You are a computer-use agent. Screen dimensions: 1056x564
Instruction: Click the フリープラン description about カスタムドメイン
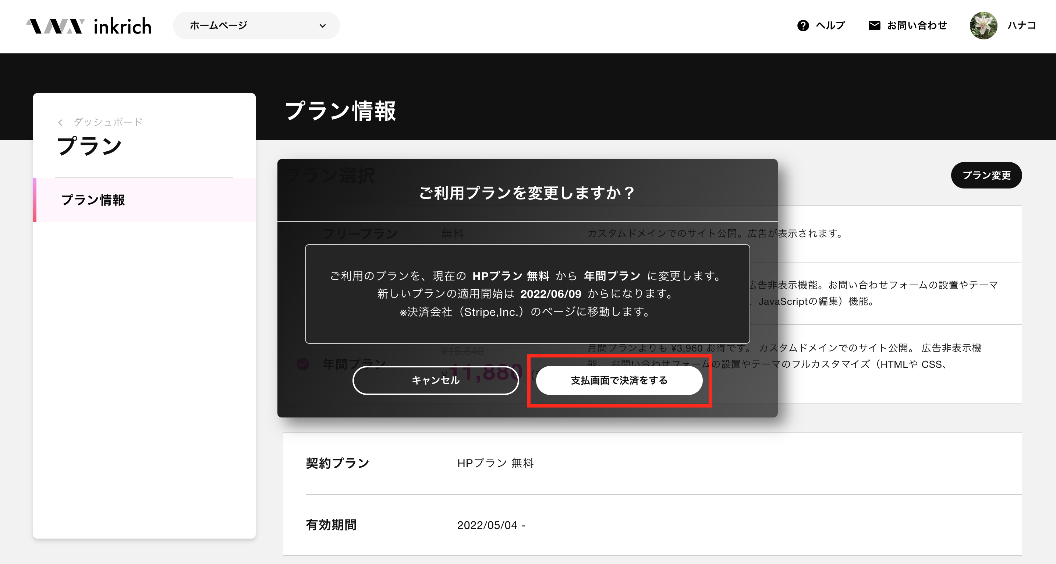click(715, 233)
